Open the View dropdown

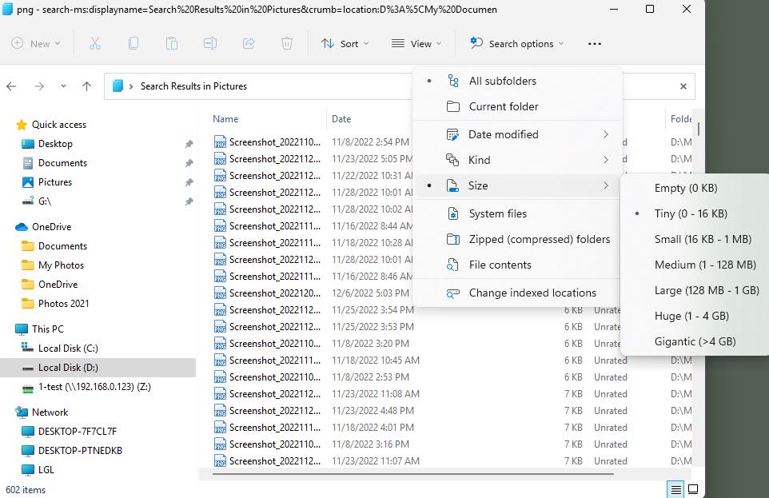[416, 43]
